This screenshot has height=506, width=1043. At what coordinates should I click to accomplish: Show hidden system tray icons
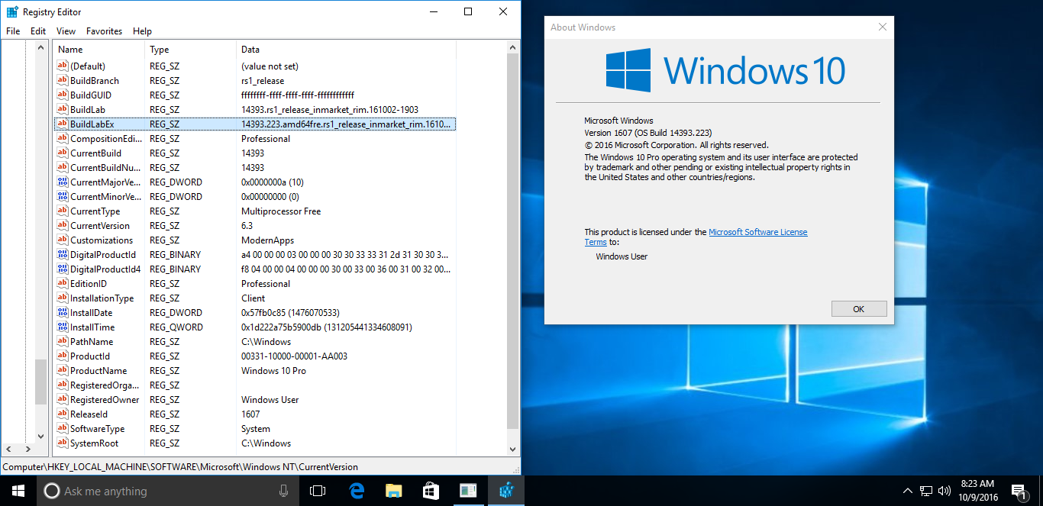(908, 491)
